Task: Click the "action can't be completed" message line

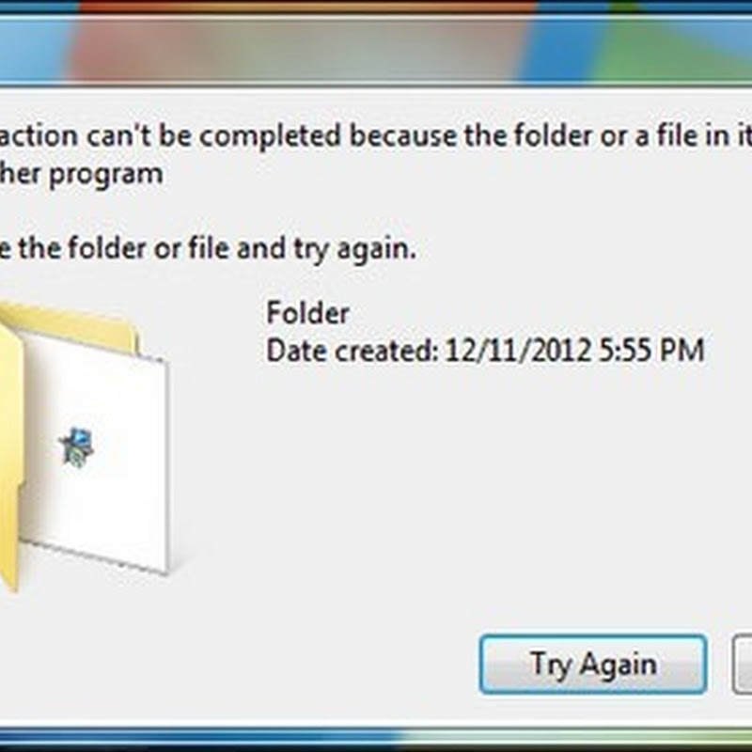Action: (376, 136)
